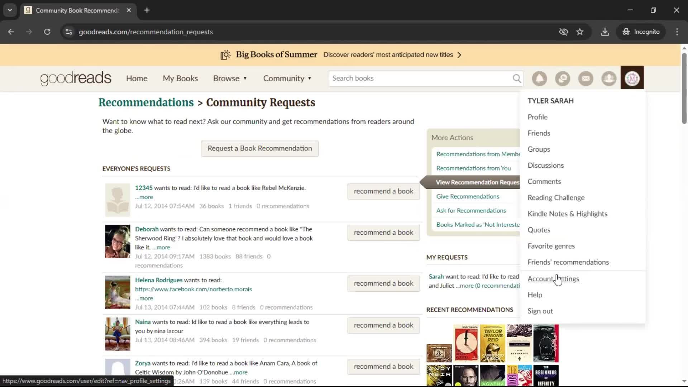Open Chrome three-dot menu

pos(677,32)
